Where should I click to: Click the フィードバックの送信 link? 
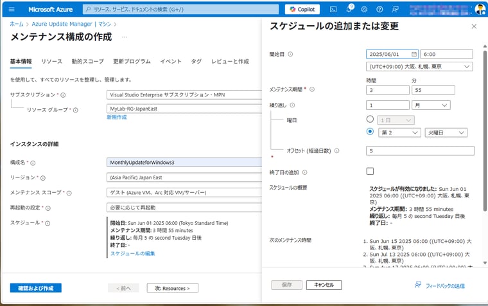pos(445,285)
